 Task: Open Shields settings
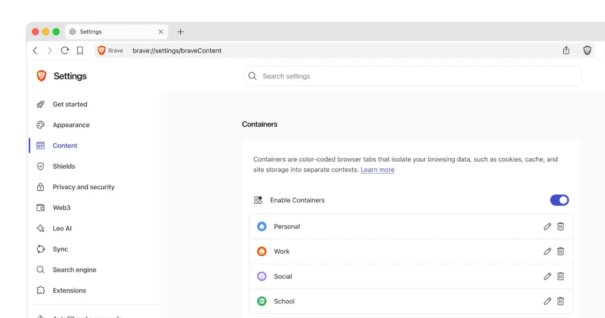[x=64, y=166]
